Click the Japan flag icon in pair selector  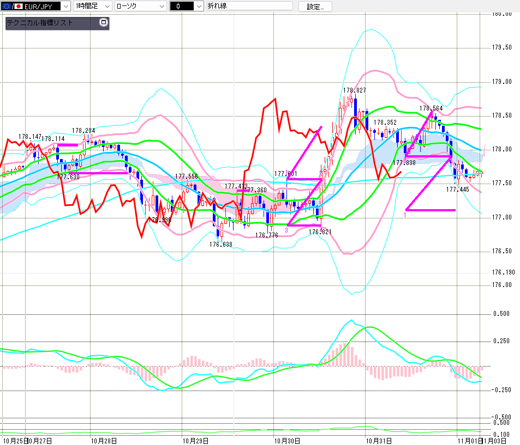pos(17,7)
